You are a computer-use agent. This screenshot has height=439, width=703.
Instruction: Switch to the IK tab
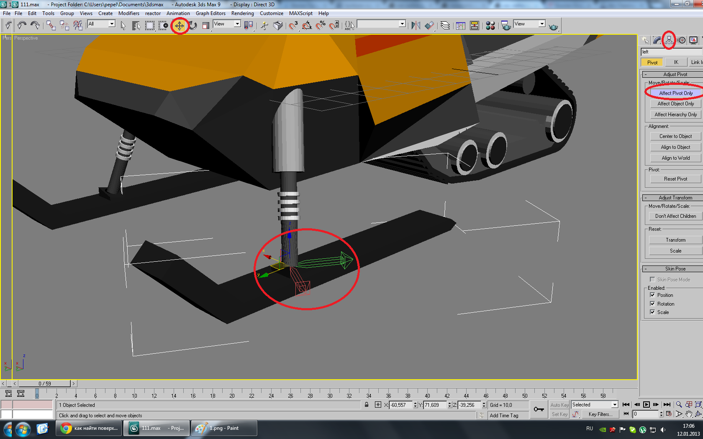tap(676, 62)
